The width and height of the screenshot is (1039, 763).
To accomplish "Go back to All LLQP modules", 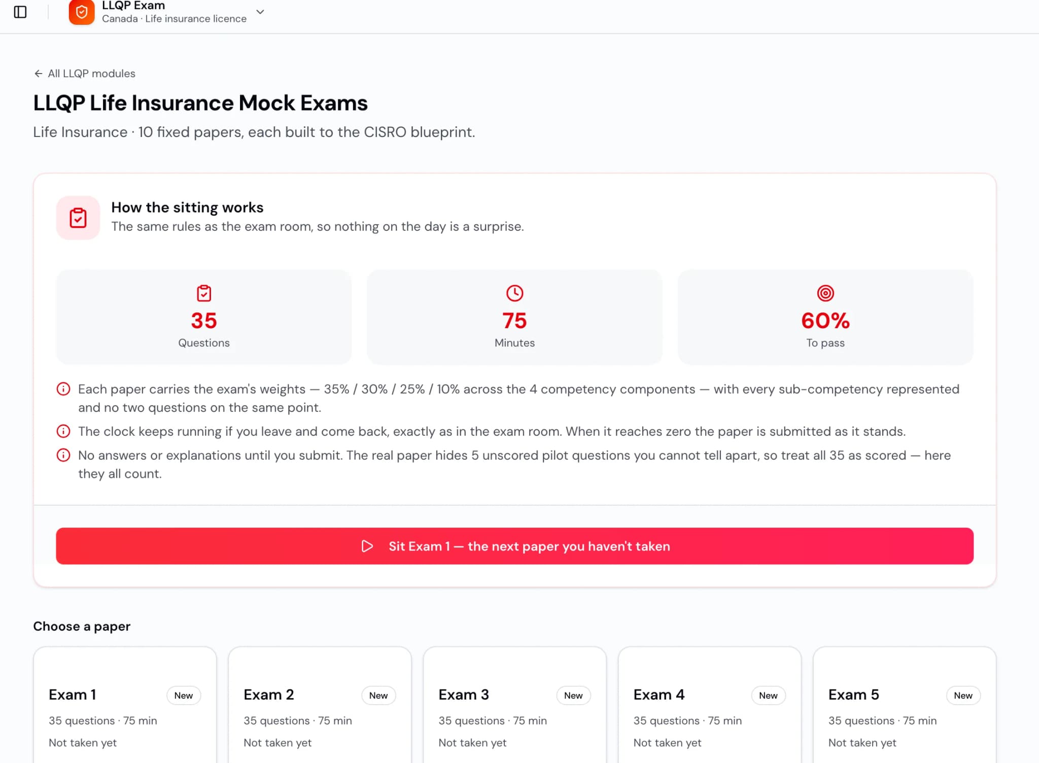I will click(85, 74).
